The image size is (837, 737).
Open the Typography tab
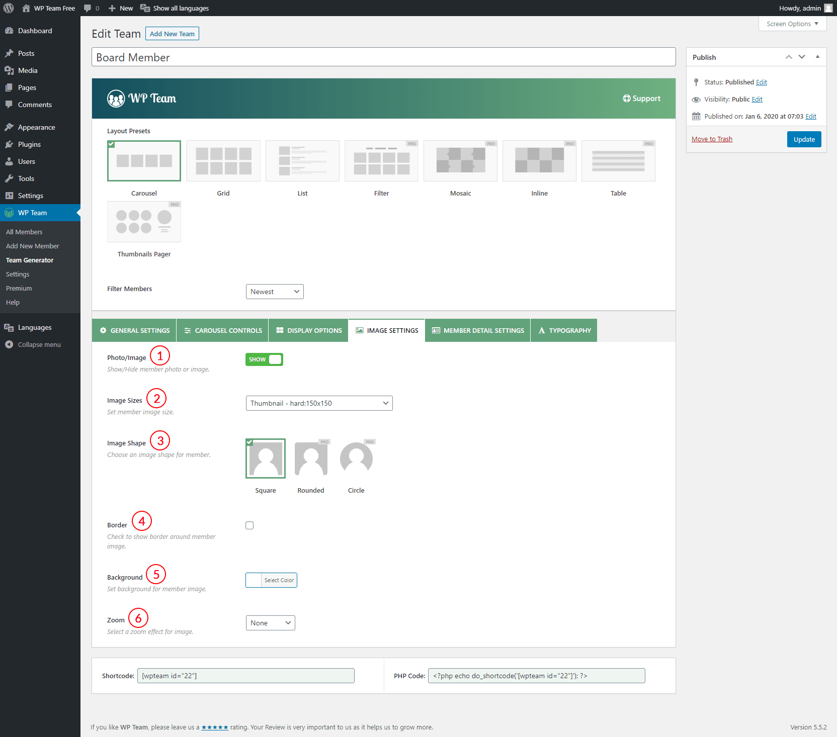tap(564, 330)
